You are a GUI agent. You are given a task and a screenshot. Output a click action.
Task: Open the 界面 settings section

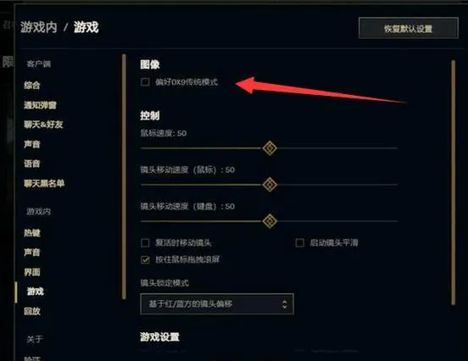tap(32, 272)
